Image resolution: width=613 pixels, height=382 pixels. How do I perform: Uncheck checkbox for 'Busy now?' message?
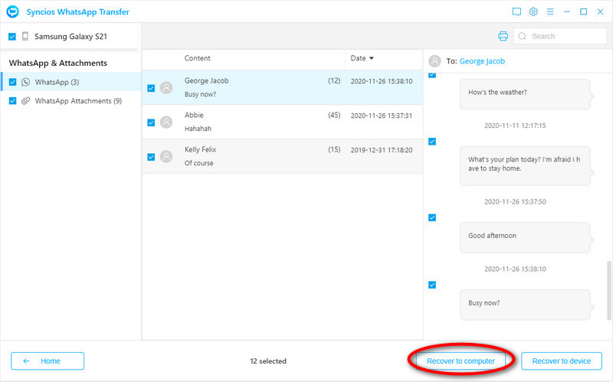(432, 285)
